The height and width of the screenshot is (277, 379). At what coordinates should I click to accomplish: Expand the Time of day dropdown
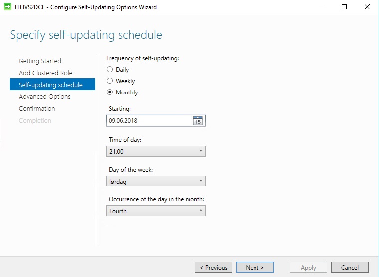[156, 151]
